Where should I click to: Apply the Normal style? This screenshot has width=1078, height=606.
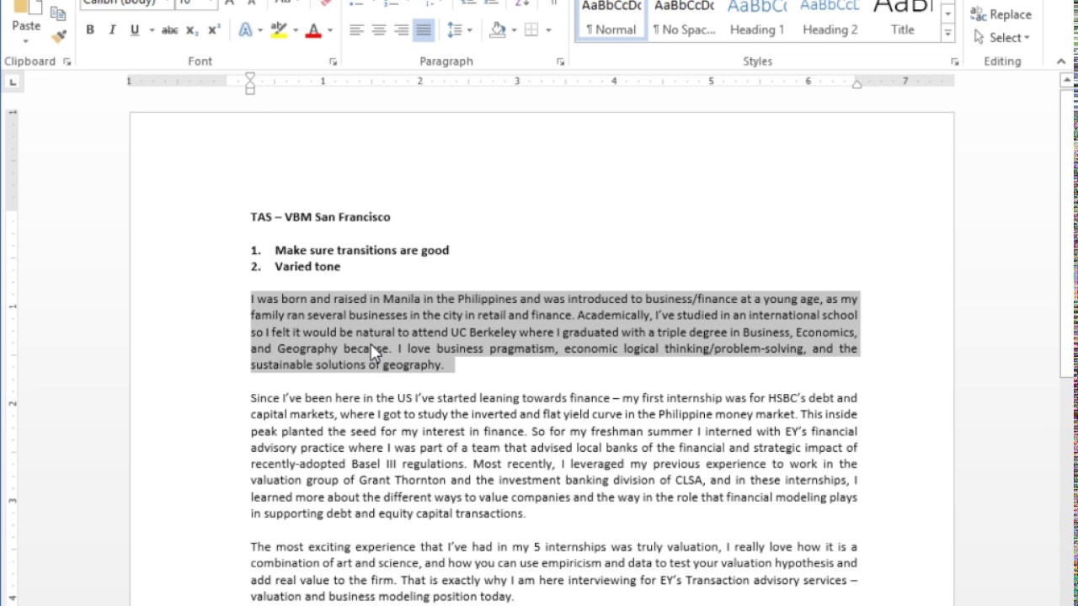click(611, 19)
